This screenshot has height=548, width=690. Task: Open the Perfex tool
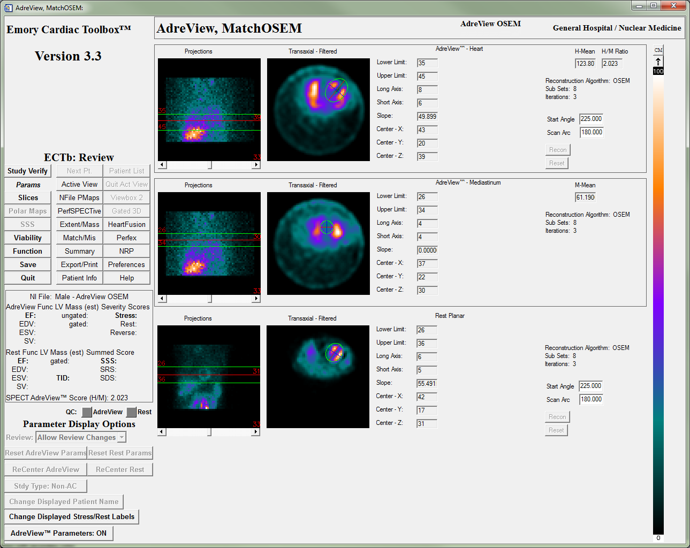pos(126,238)
